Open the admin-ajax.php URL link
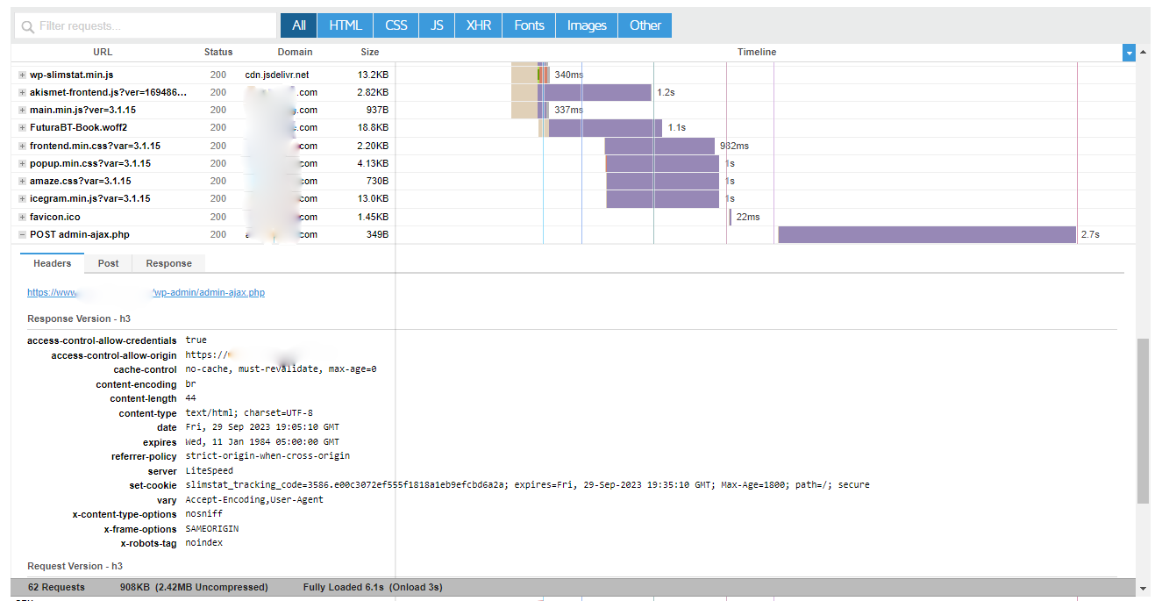This screenshot has height=601, width=1162. click(x=146, y=293)
